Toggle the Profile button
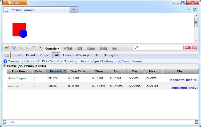 pyautogui.click(x=44, y=55)
